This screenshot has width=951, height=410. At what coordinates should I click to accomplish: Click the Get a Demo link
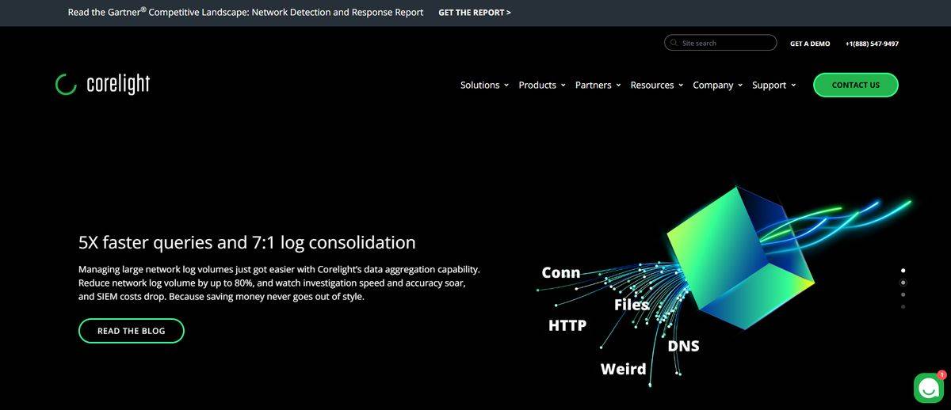pyautogui.click(x=809, y=44)
